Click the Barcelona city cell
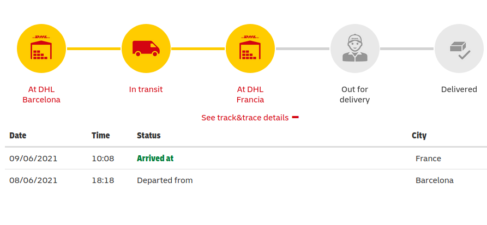This screenshot has width=487, height=225. [434, 180]
